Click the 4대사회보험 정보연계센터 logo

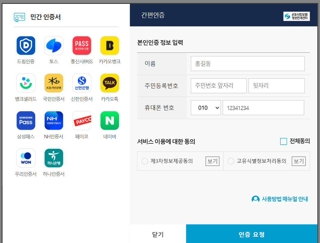(x=297, y=16)
